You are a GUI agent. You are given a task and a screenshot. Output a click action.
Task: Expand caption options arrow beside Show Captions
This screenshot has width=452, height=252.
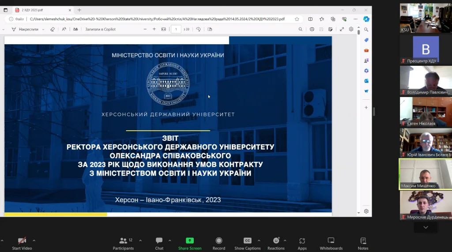[x=259, y=241]
